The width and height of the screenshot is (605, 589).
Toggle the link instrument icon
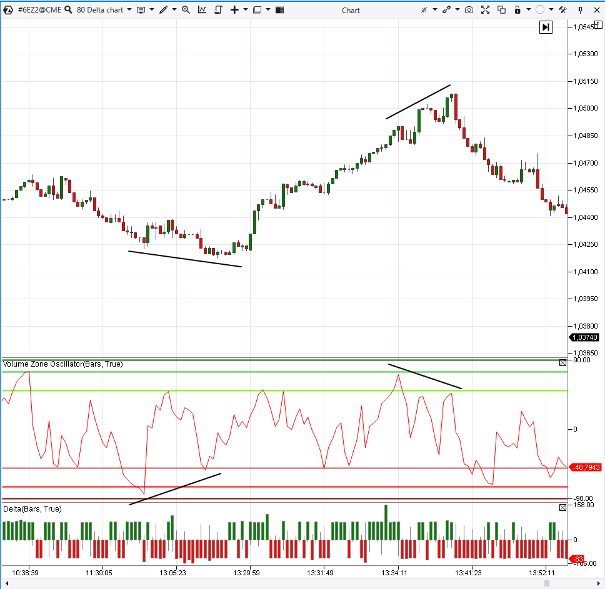(x=446, y=9)
